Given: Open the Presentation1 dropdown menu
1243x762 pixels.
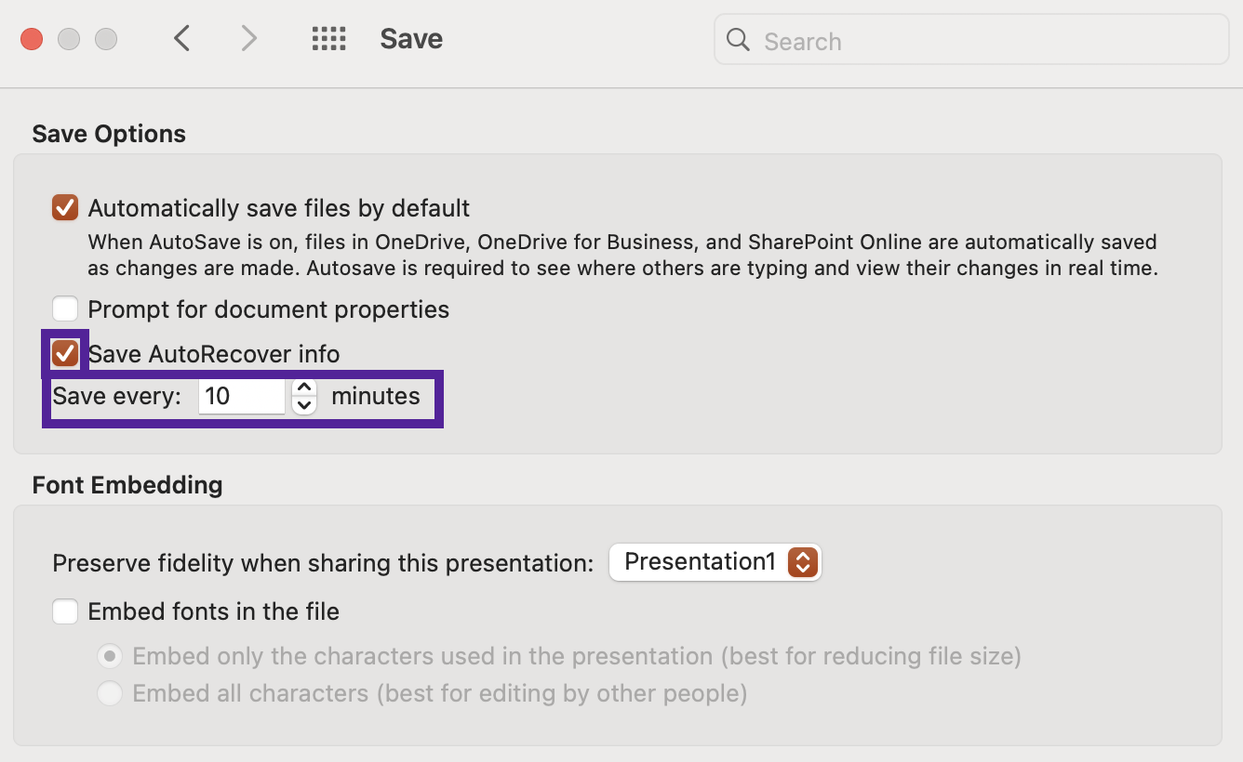Looking at the screenshot, I should (x=715, y=562).
